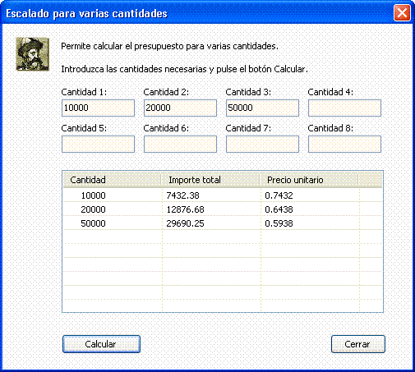Image resolution: width=415 pixels, height=372 pixels.
Task: Click the total amount 29690.25
Action: [185, 223]
